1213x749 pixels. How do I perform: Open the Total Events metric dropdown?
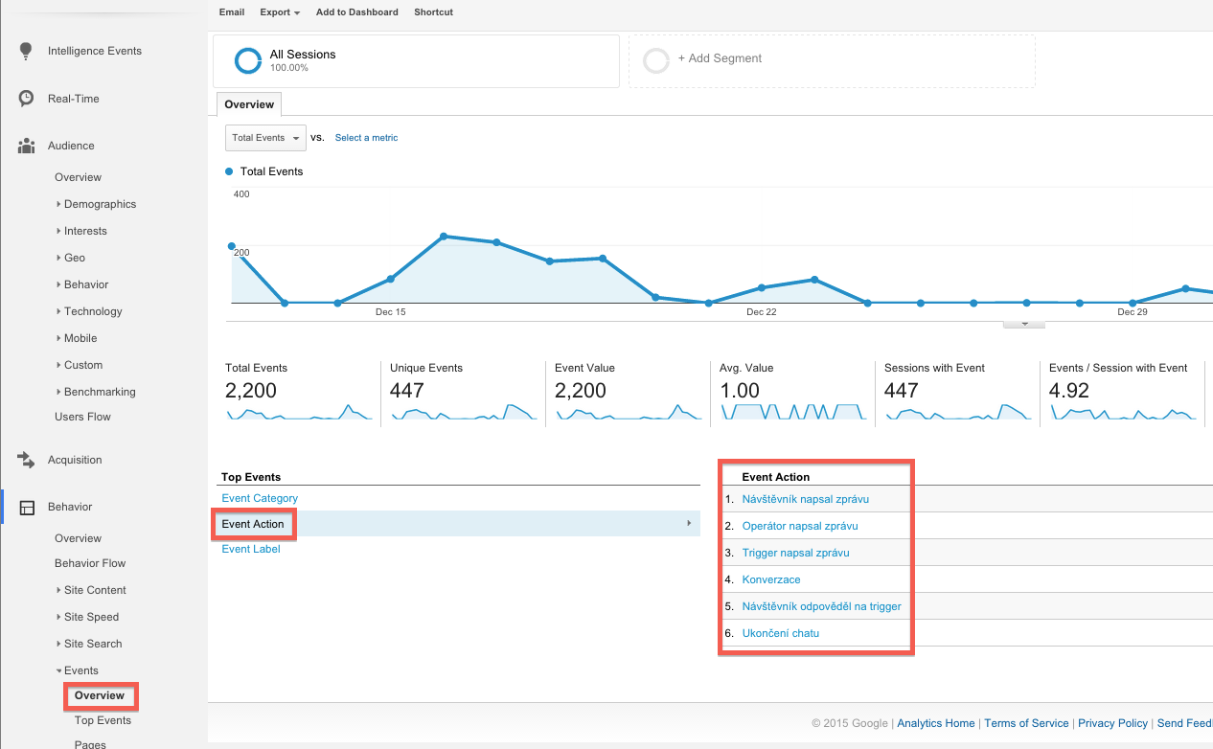click(265, 138)
